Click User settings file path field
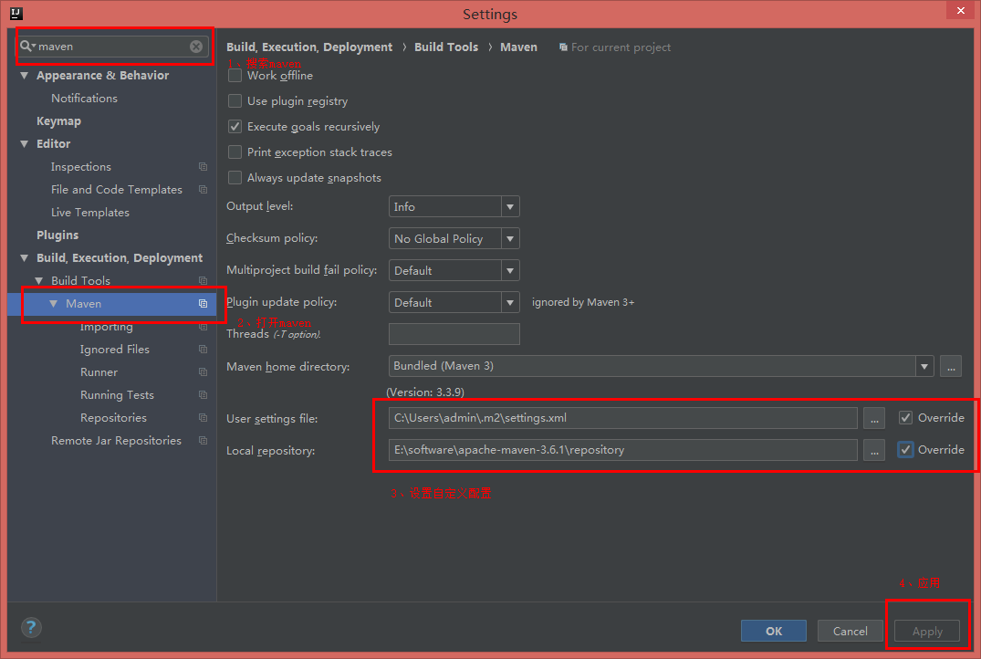981x659 pixels. [x=623, y=418]
